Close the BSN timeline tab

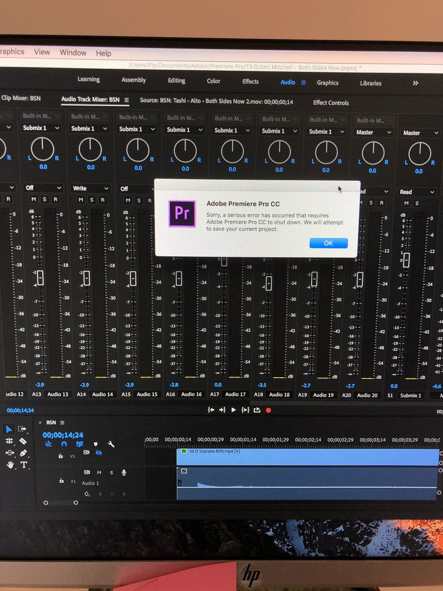click(x=40, y=422)
